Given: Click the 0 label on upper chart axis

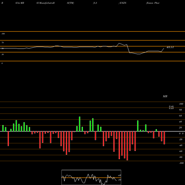Looking at the screenshot, I should (x=2, y=63).
